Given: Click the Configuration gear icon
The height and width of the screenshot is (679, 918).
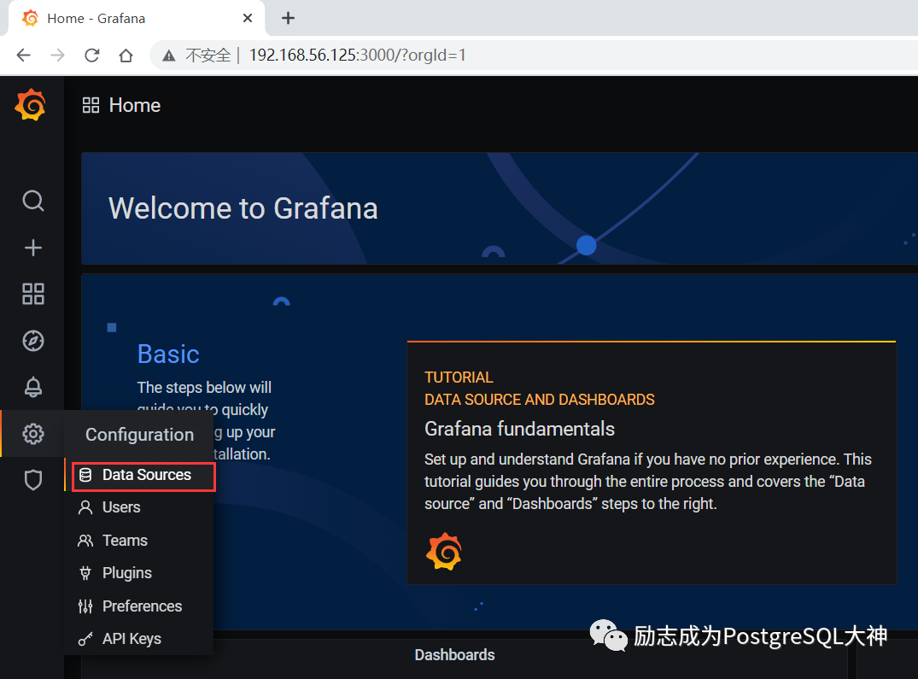Looking at the screenshot, I should point(32,434).
